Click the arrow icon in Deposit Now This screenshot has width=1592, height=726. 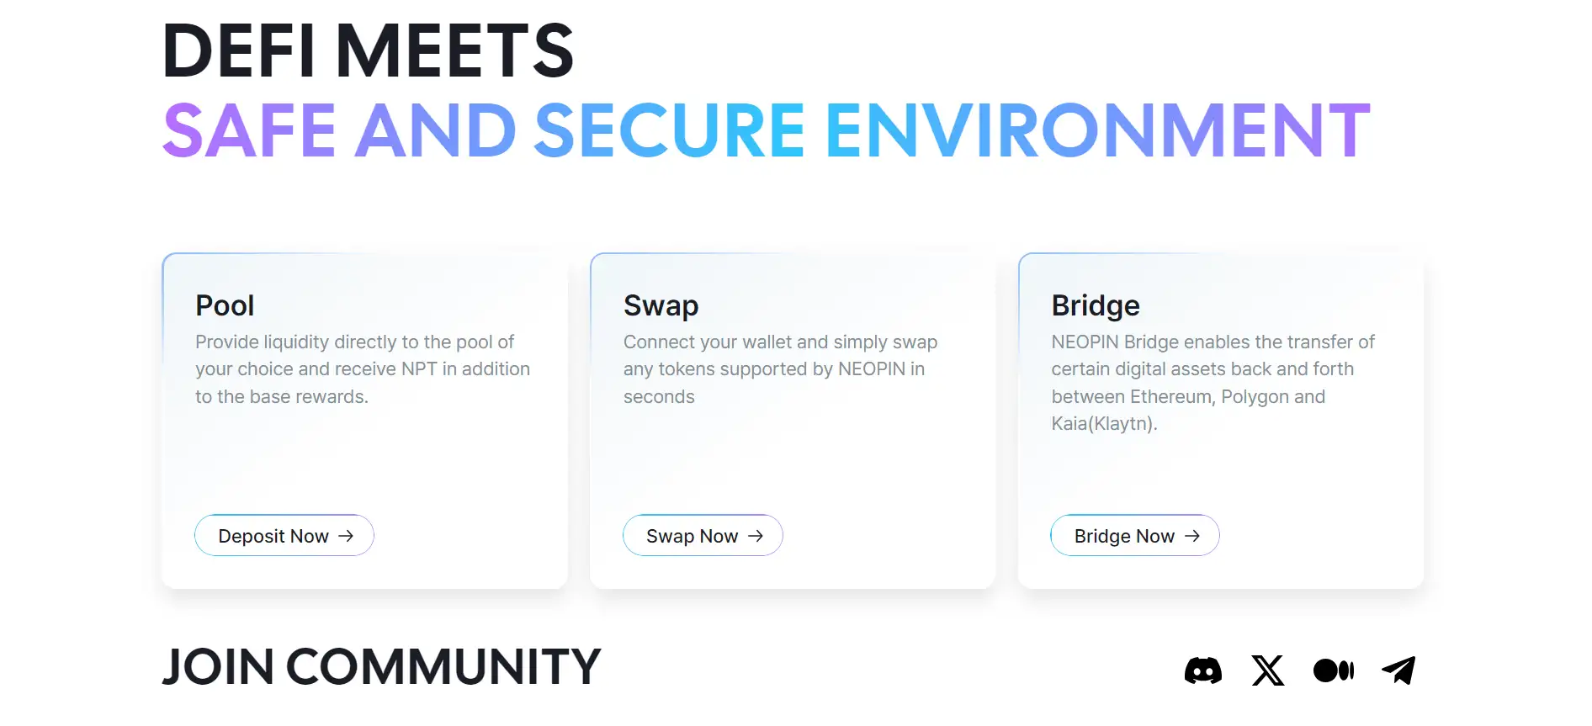tap(346, 536)
